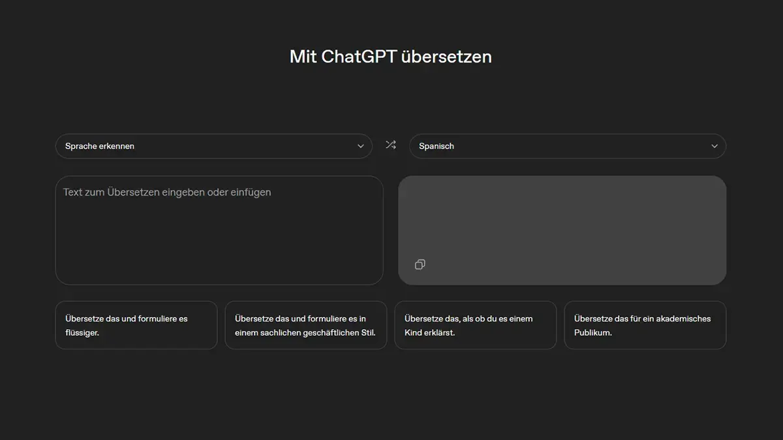Click the 'Sprache erkennen' label text
This screenshot has height=440, width=783.
click(x=100, y=146)
